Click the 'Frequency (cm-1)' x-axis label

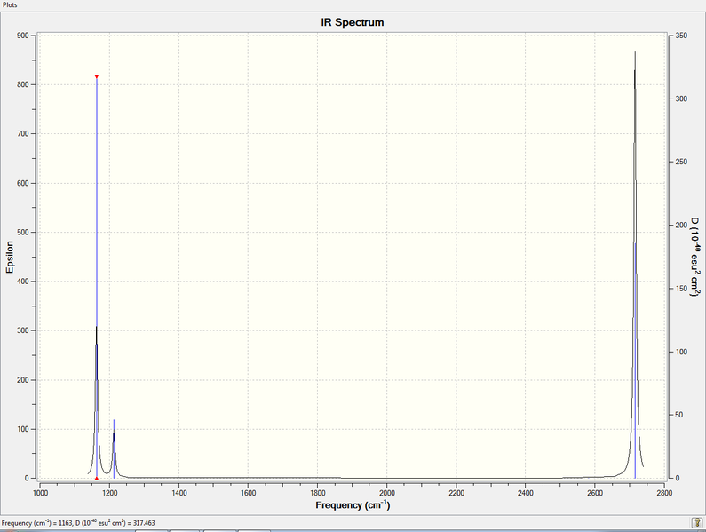click(x=353, y=505)
